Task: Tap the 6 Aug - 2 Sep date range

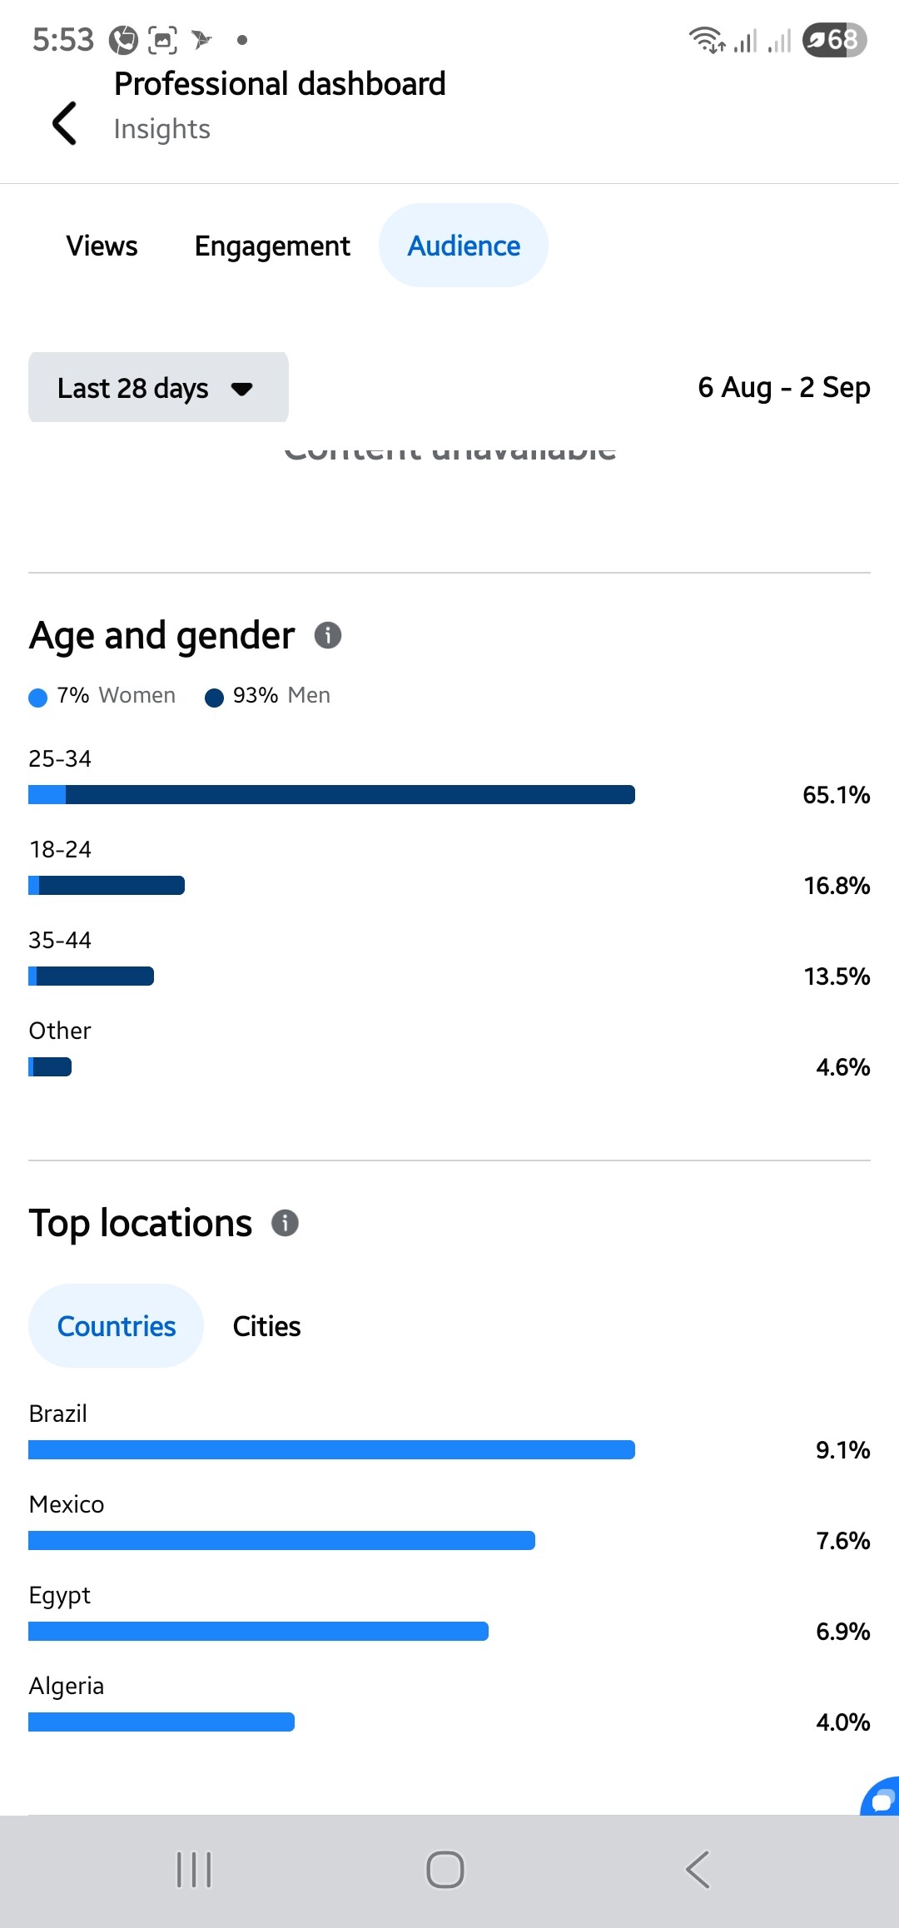Action: tap(783, 387)
